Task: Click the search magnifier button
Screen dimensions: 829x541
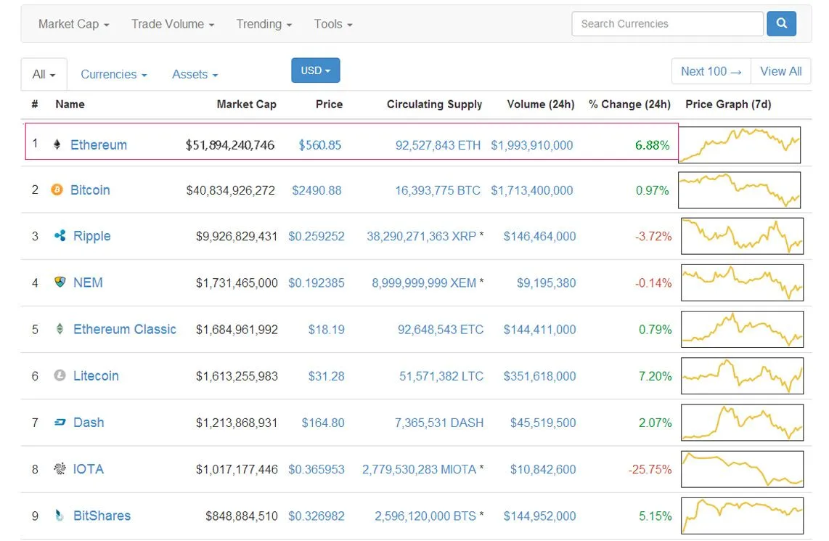Action: pyautogui.click(x=781, y=24)
